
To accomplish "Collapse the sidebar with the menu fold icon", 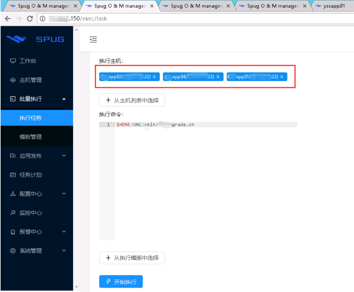I will [93, 39].
